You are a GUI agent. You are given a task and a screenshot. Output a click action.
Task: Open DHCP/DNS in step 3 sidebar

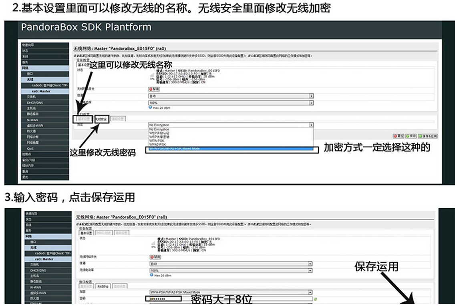[48, 270]
